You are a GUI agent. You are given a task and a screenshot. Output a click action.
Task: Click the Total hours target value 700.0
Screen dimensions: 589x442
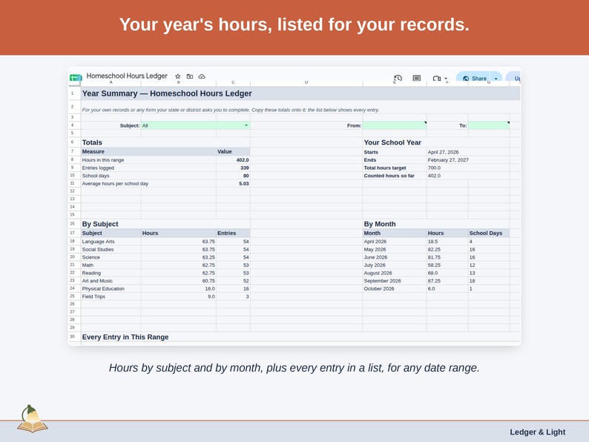click(434, 168)
